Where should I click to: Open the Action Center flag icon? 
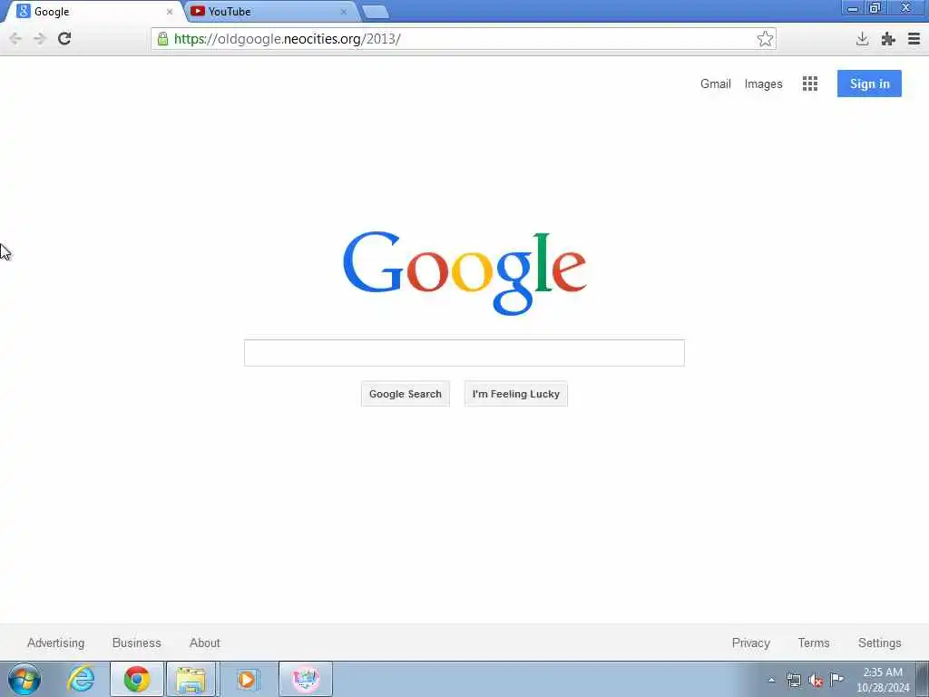(x=836, y=679)
